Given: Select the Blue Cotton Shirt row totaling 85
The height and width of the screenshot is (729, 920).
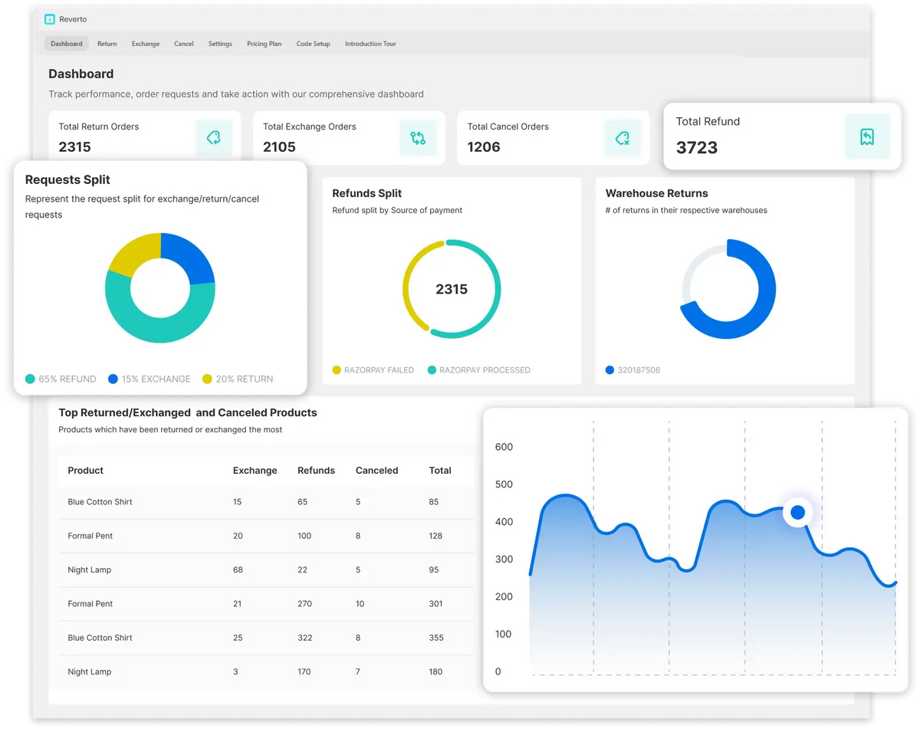Looking at the screenshot, I should (266, 502).
